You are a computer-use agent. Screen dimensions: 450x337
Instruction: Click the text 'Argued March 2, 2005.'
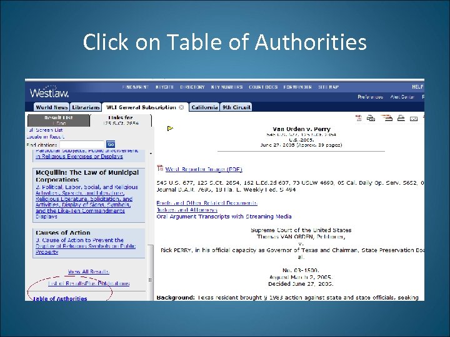301,277
